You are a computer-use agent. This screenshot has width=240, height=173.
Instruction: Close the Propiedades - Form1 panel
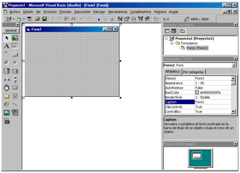pyautogui.click(x=235, y=59)
